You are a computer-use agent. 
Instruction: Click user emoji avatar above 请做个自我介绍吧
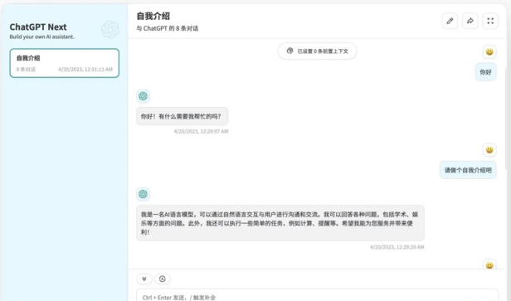click(489, 150)
